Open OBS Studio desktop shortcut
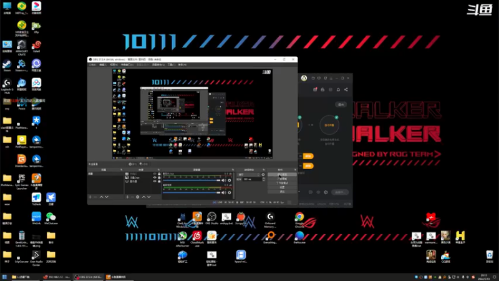 click(211, 218)
